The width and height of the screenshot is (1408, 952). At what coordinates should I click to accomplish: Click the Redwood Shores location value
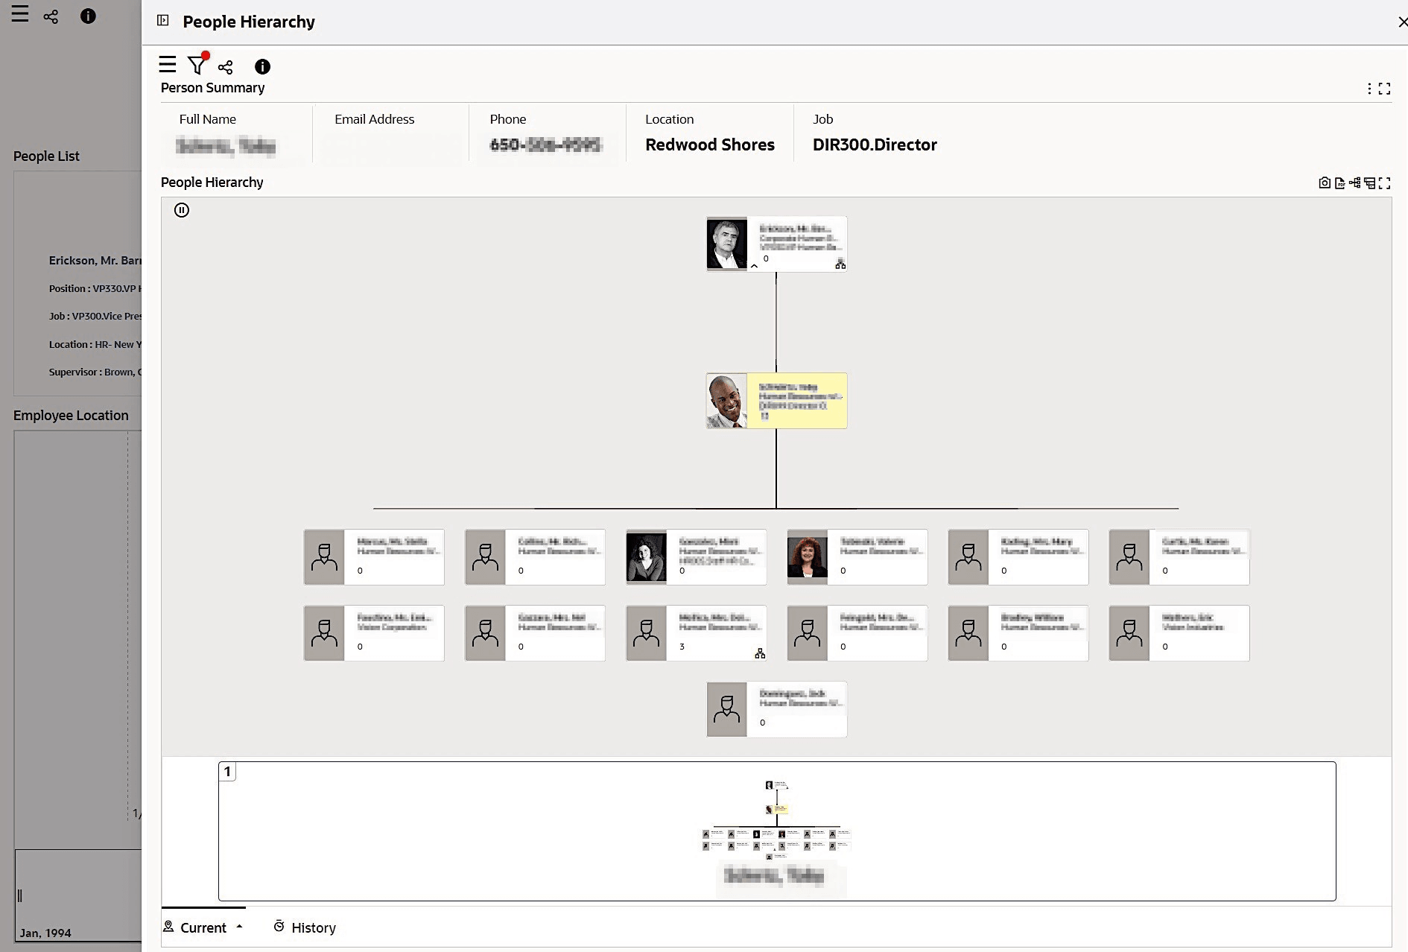(x=710, y=145)
